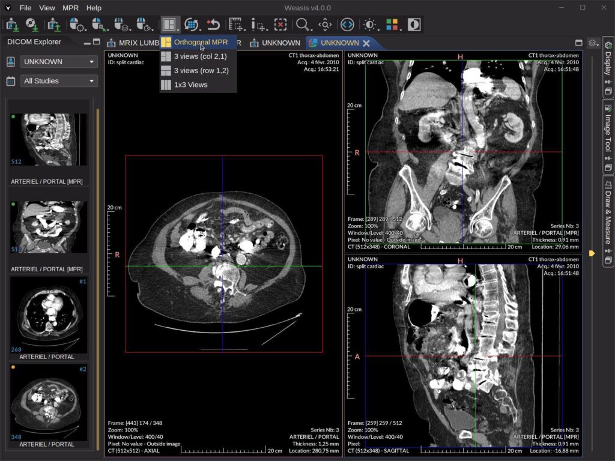Select the measurement ruler tool
Screen dimensions: 615x461
tap(234, 25)
